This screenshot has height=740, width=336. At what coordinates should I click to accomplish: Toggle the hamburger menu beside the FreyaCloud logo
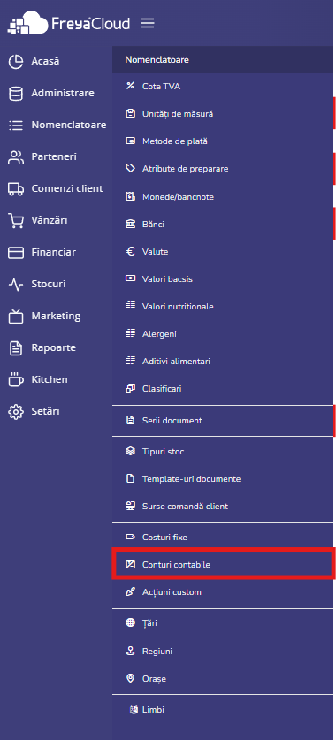pyautogui.click(x=148, y=23)
